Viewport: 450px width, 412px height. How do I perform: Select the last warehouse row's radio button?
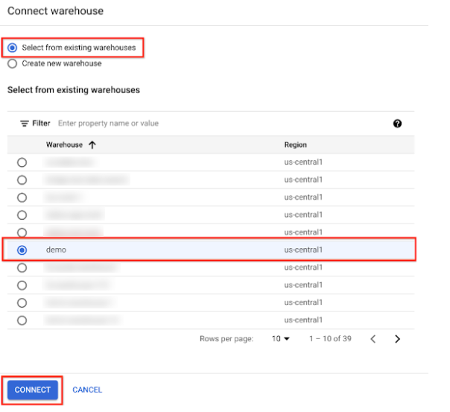click(x=22, y=320)
